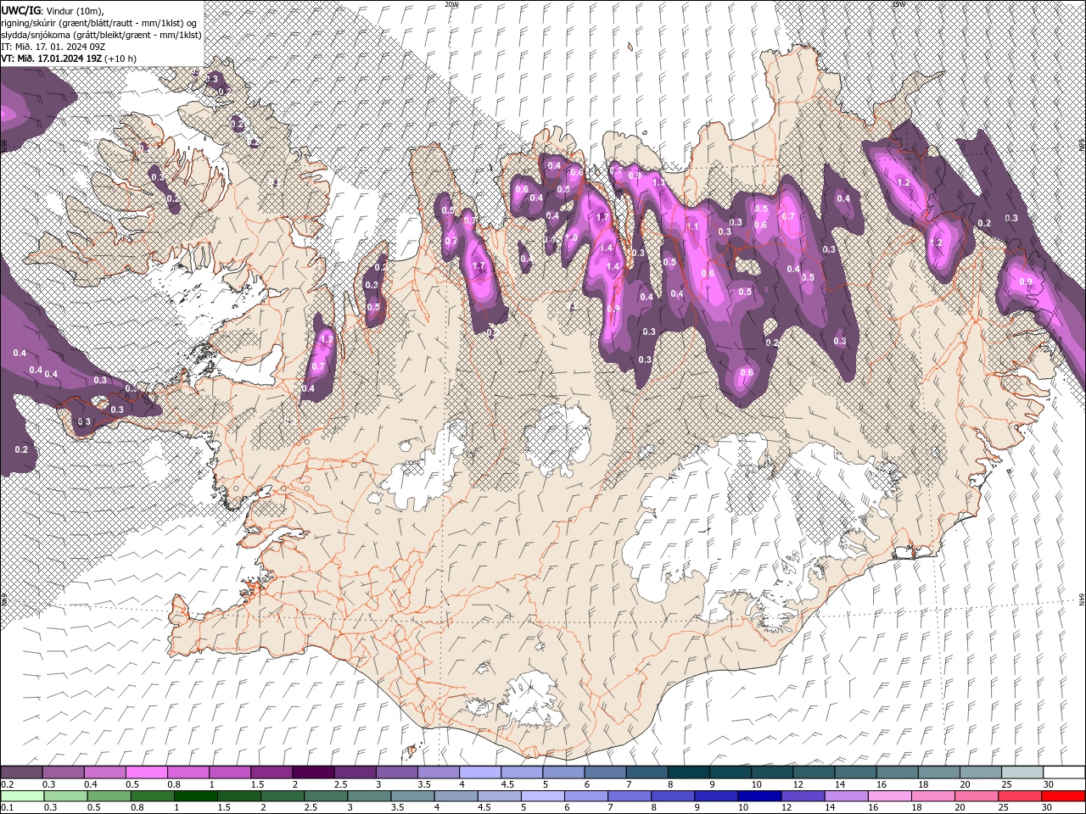This screenshot has height=814, width=1086.
Task: Click the '64N' latitude label at the right edge
Action: click(x=1082, y=599)
